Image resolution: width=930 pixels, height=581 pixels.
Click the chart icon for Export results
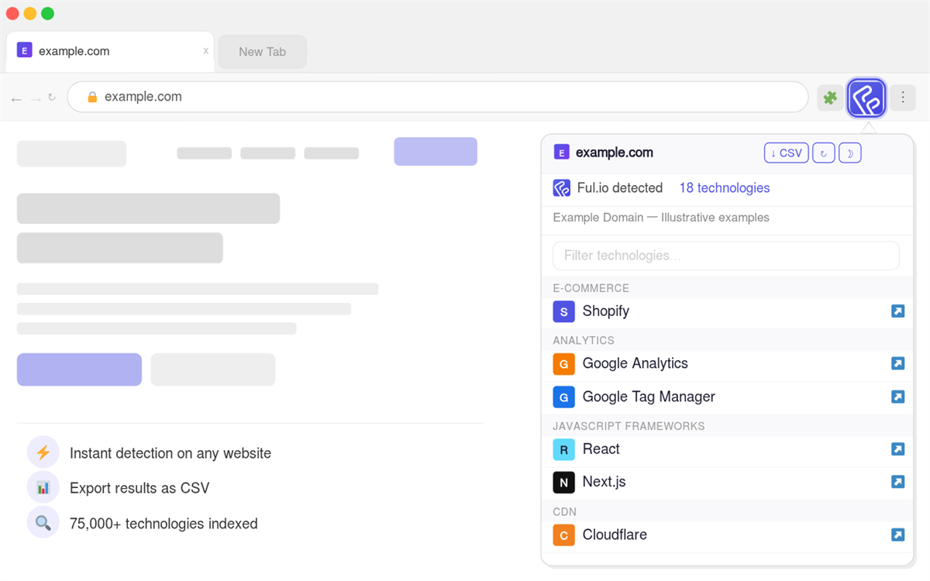click(43, 488)
